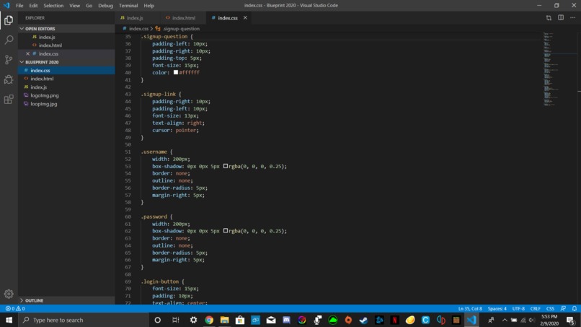Open Steam from the taskbar
Screen dimensions: 581x327
coord(363,320)
